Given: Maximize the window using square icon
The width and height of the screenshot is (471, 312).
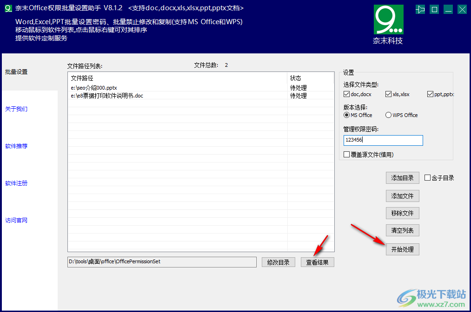Looking at the screenshot, I should click(434, 10).
